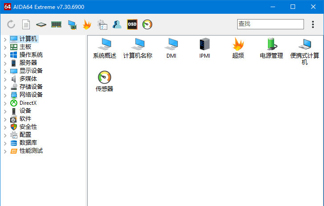
Task: Open the sensor gauge toolbar icon
Action: click(x=147, y=24)
